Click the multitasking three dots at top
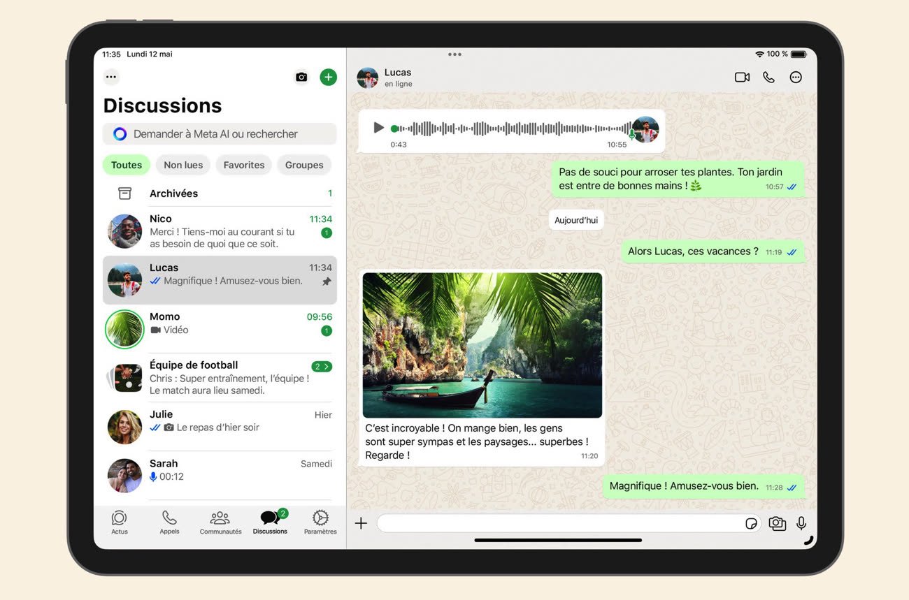 (x=454, y=54)
